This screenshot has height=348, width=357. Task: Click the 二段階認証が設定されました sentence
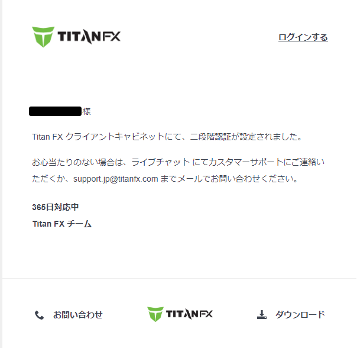[x=246, y=137]
